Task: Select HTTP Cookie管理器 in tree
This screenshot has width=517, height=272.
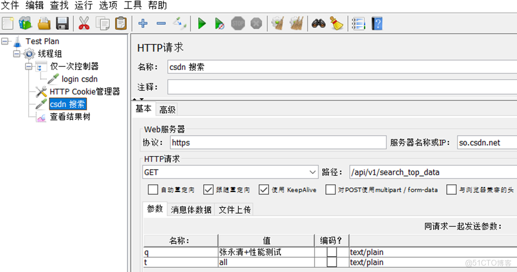Action: [85, 92]
